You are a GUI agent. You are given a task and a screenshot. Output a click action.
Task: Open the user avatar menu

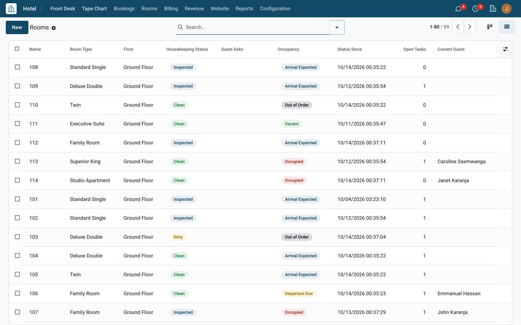[x=506, y=9]
